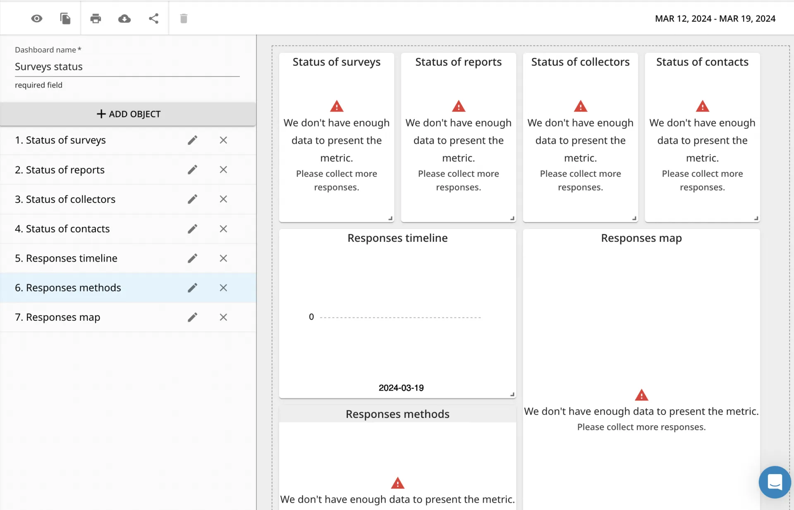
Task: Select list row 3. Status of collectors
Action: [128, 199]
